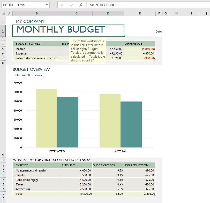Select the Advertising cell

[37, 189]
